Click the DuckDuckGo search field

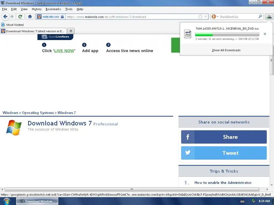[x=238, y=17]
